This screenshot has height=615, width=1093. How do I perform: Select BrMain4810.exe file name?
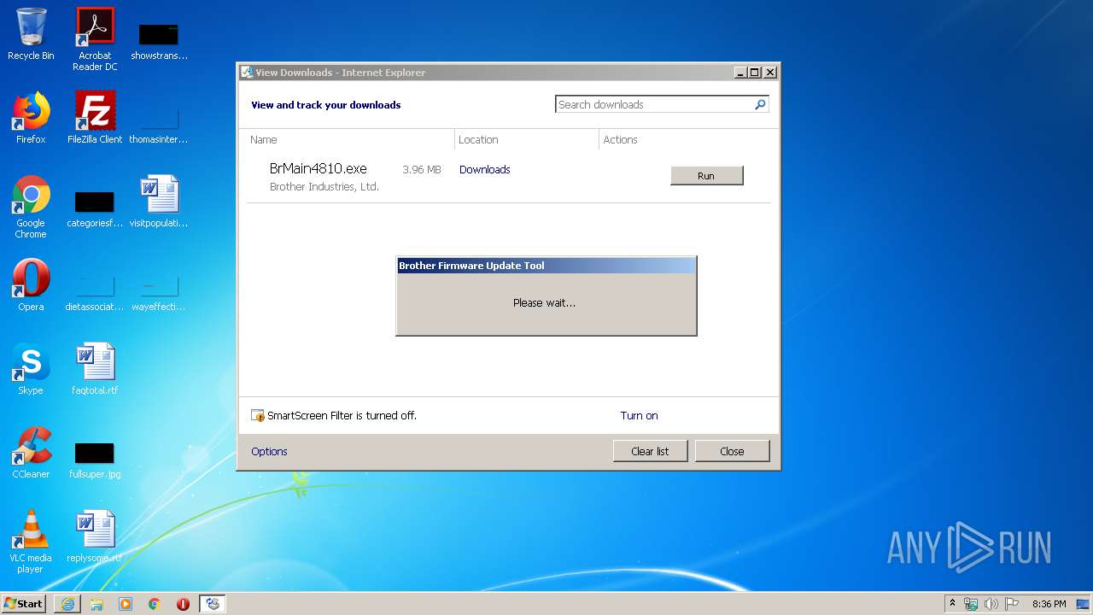coord(318,169)
